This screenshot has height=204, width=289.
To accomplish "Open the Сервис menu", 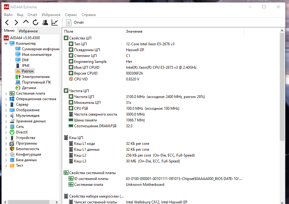I will [x=71, y=15].
